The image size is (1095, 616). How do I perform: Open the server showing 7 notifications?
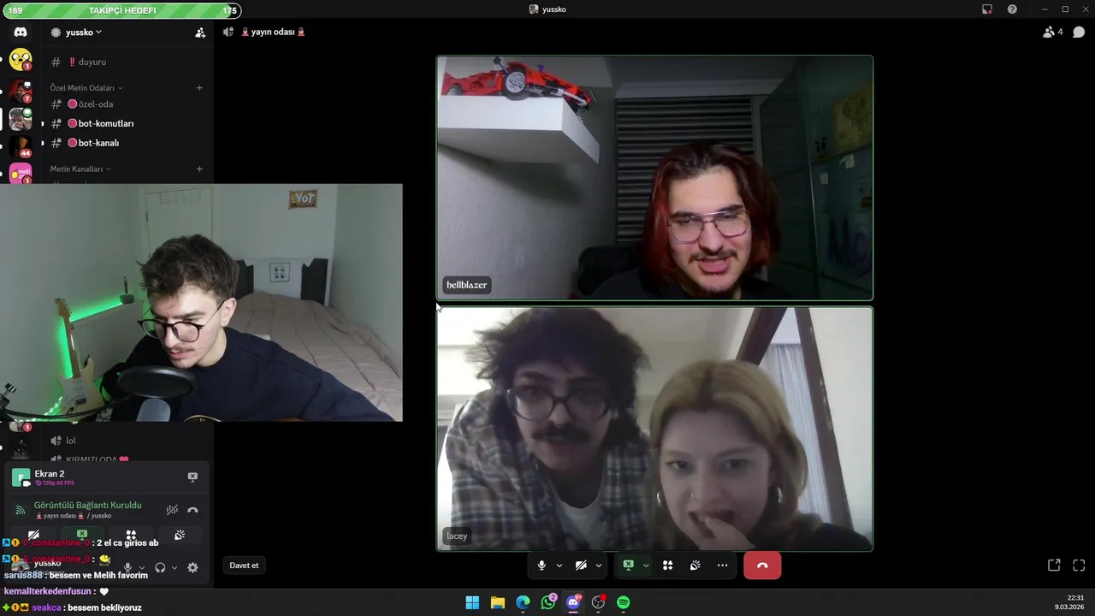(21, 91)
